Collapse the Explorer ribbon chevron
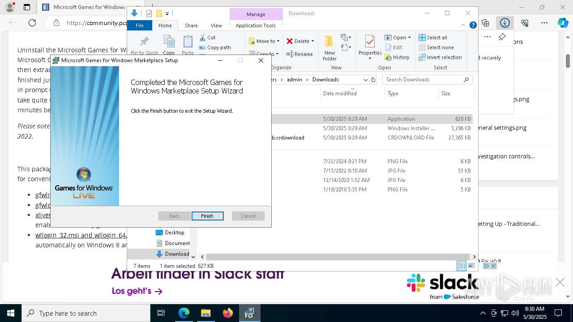Screen dimensions: 573x322 pos(464,25)
